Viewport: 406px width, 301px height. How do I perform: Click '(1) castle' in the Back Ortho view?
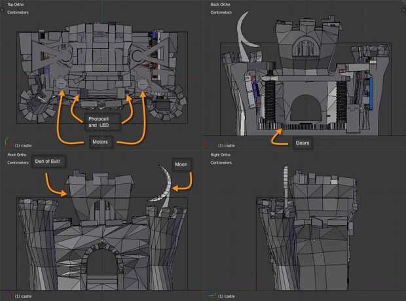pos(227,145)
